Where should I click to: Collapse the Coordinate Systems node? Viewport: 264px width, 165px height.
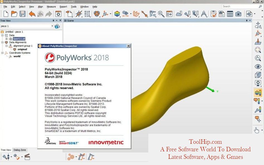[x=2, y=53]
